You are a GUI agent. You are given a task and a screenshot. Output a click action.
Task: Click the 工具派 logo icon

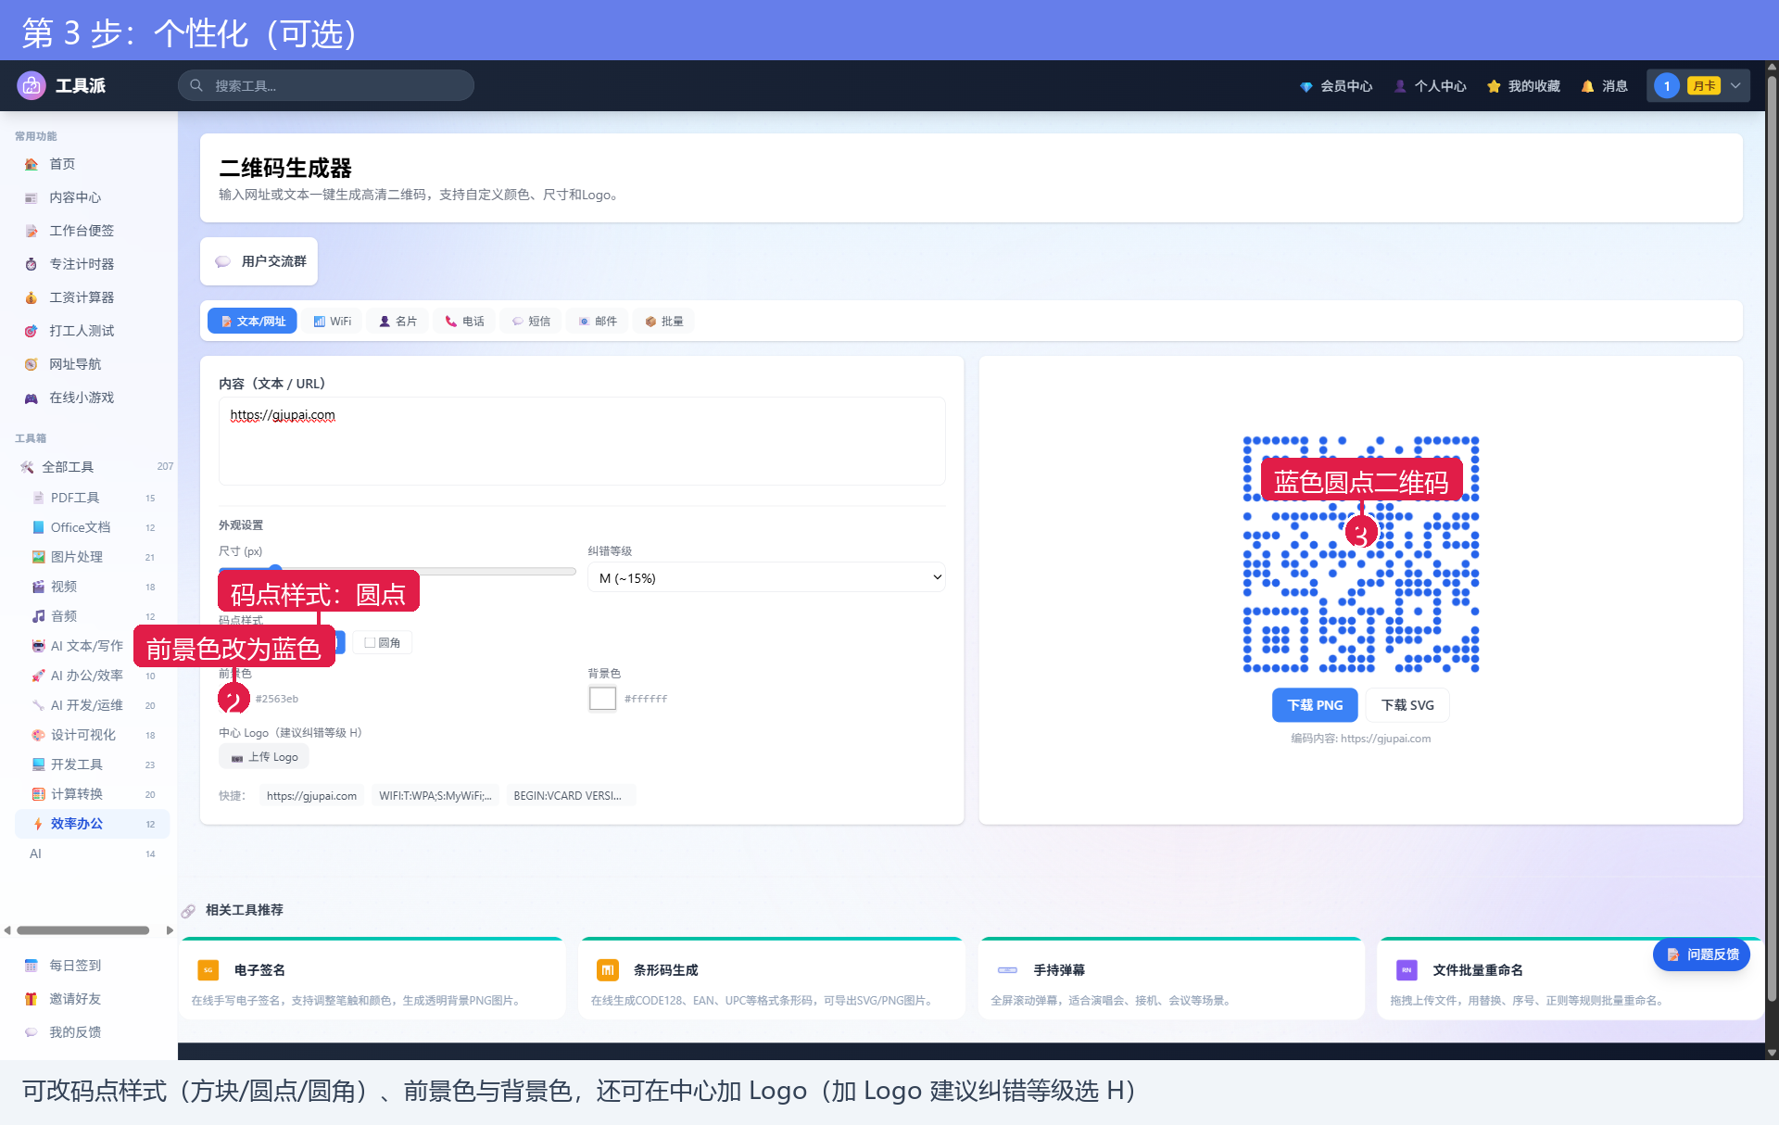[x=32, y=86]
